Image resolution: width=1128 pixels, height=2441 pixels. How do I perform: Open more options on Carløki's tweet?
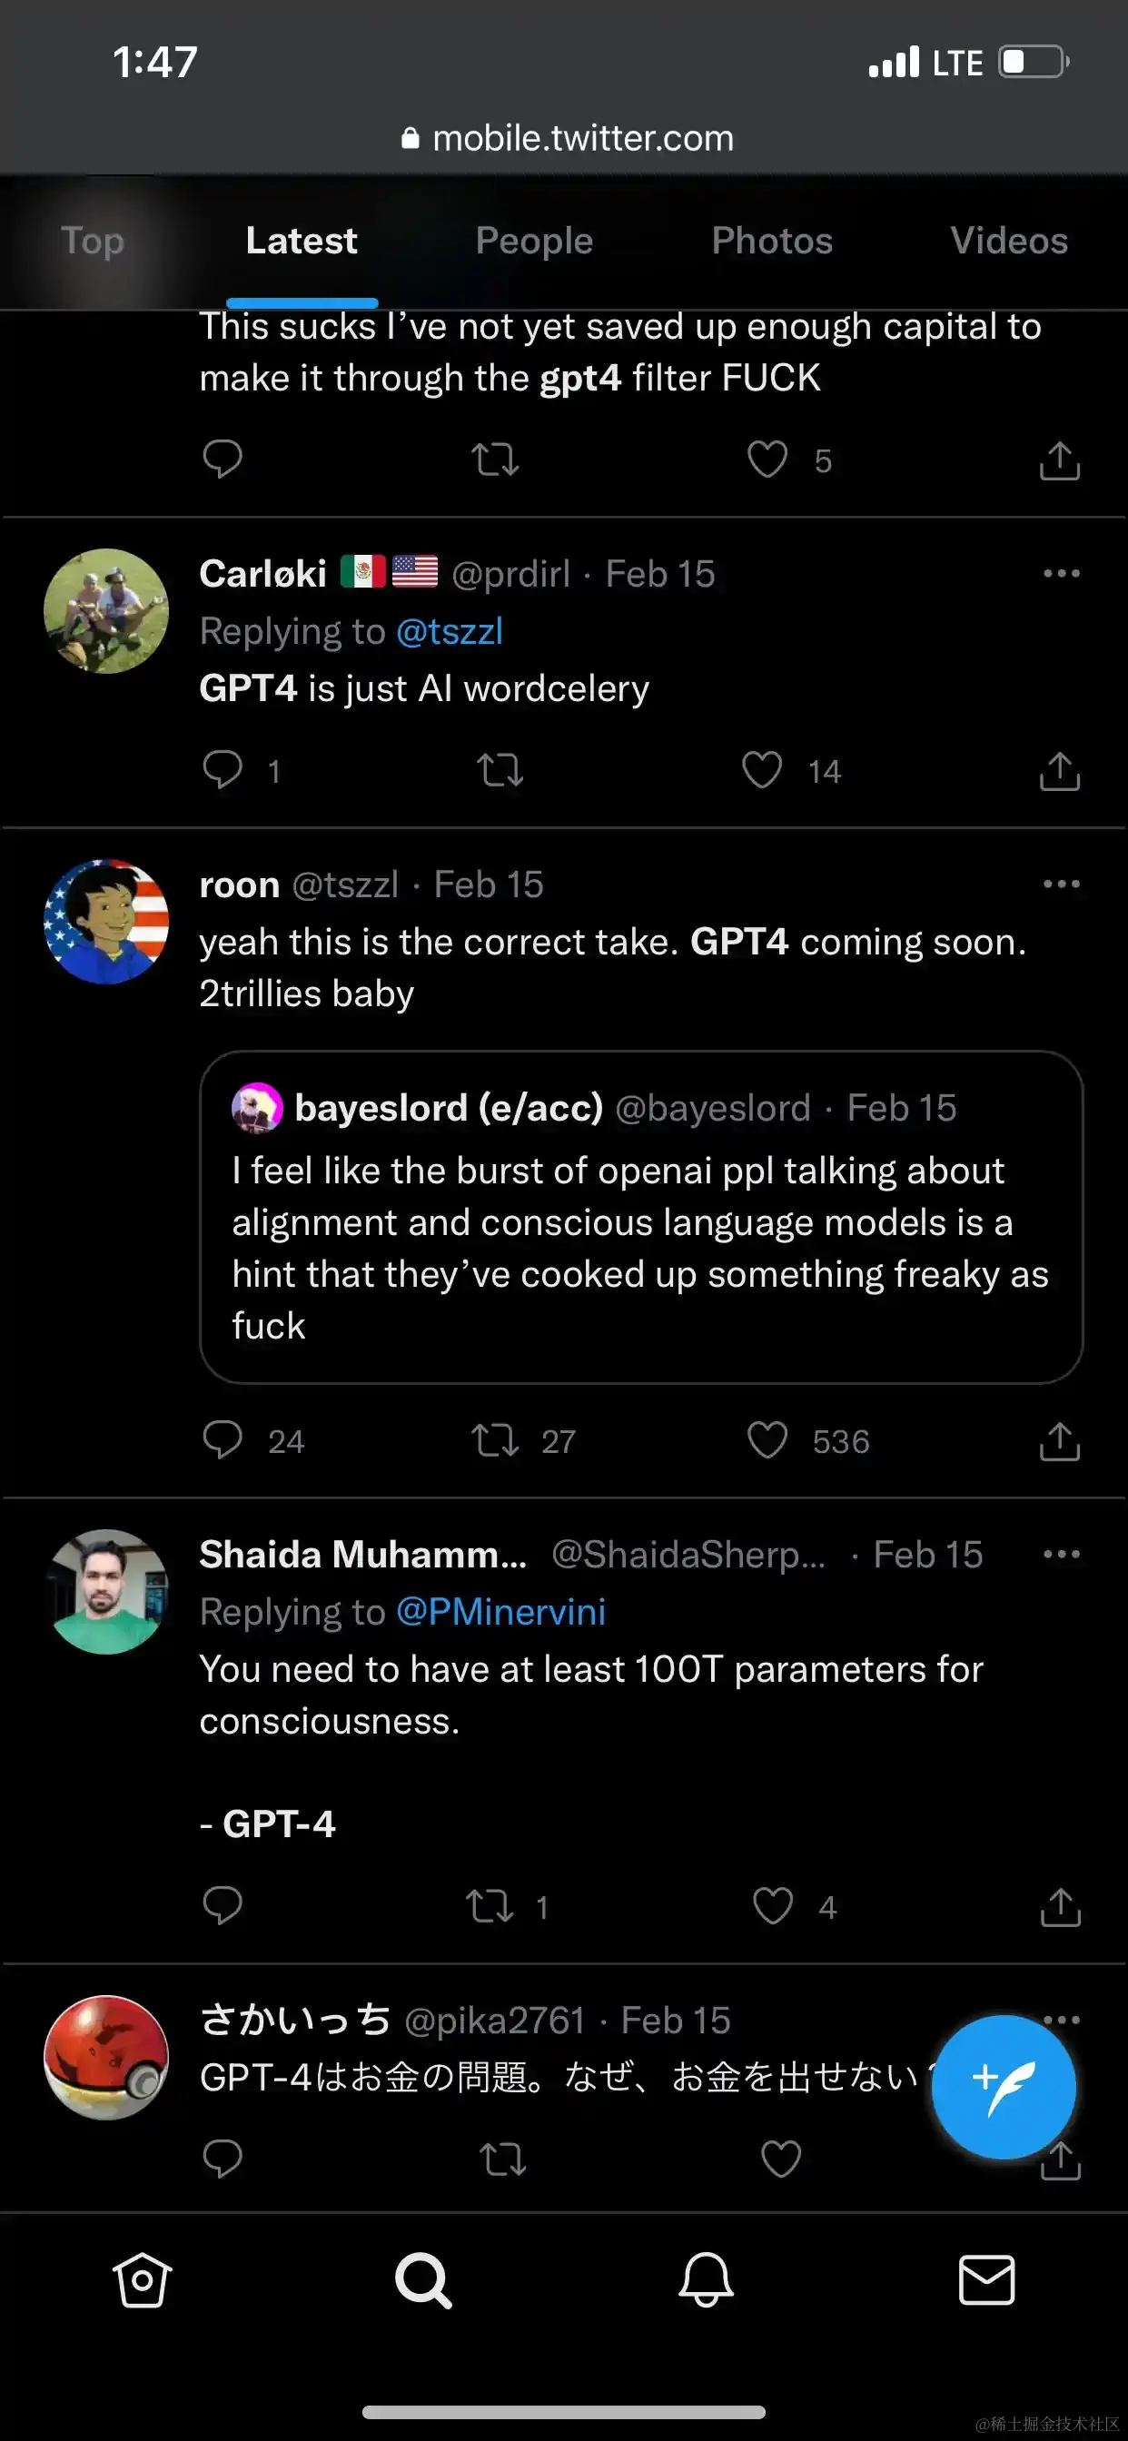coord(1061,573)
